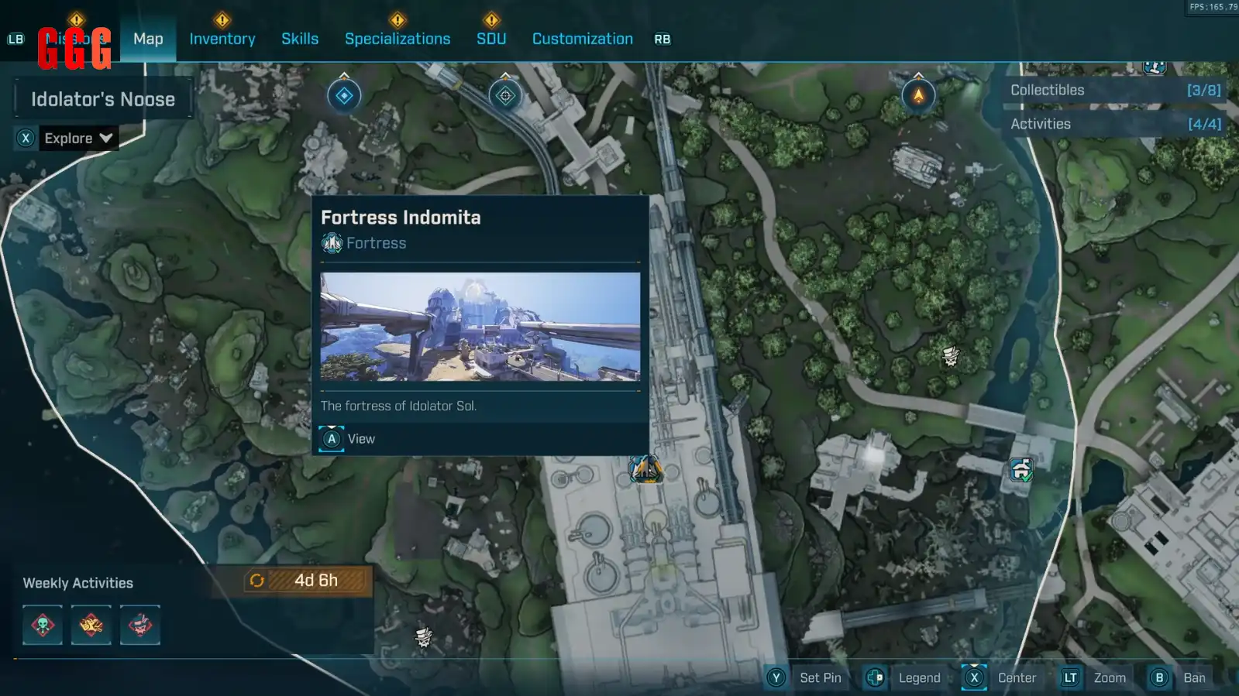
Task: Open the Customization tab
Action: [583, 39]
